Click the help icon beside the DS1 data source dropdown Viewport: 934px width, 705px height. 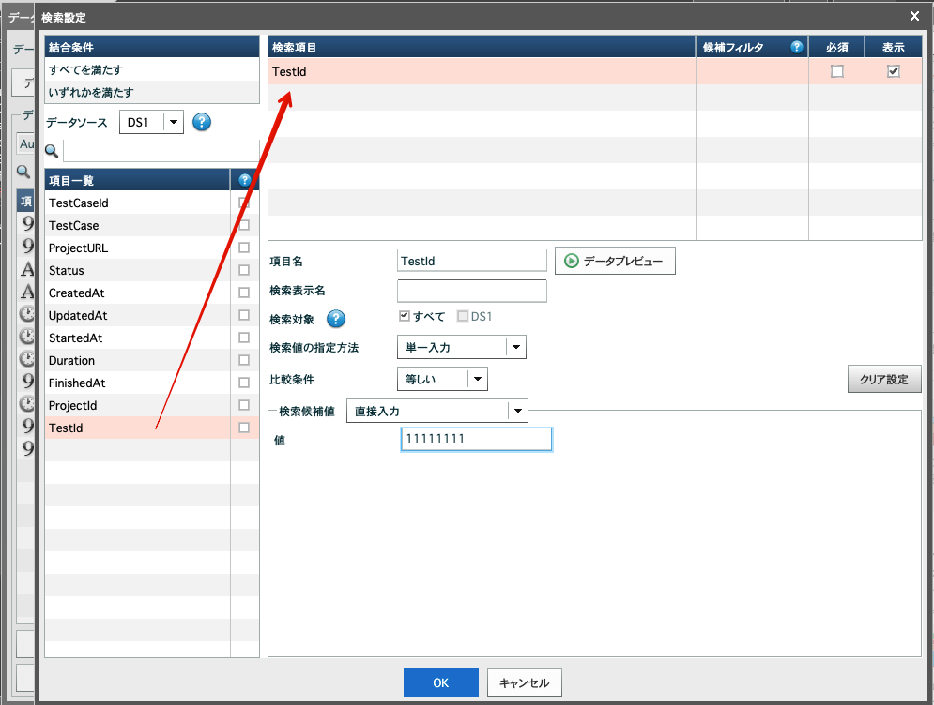click(x=202, y=122)
